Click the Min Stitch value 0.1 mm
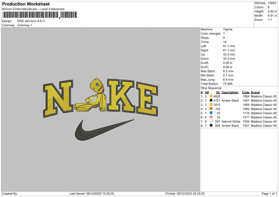 [x=228, y=75]
